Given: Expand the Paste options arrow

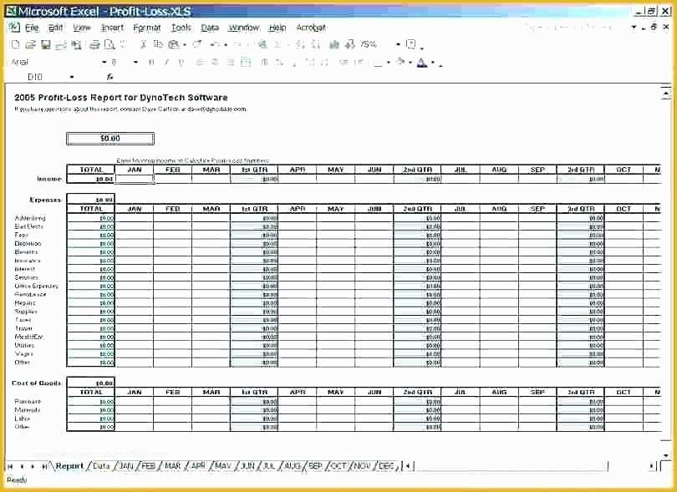Looking at the screenshot, I should click(185, 45).
